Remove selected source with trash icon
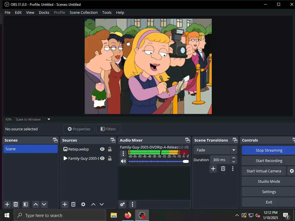This screenshot has width=295, height=221. (x=73, y=204)
